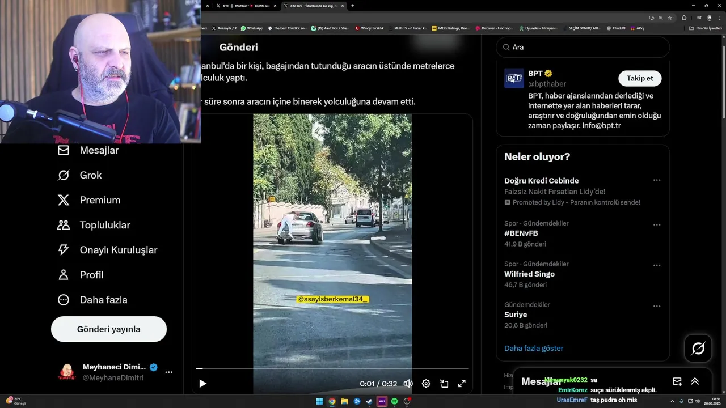Open the WhatsApp bookmark
726x408 pixels.
click(252, 28)
